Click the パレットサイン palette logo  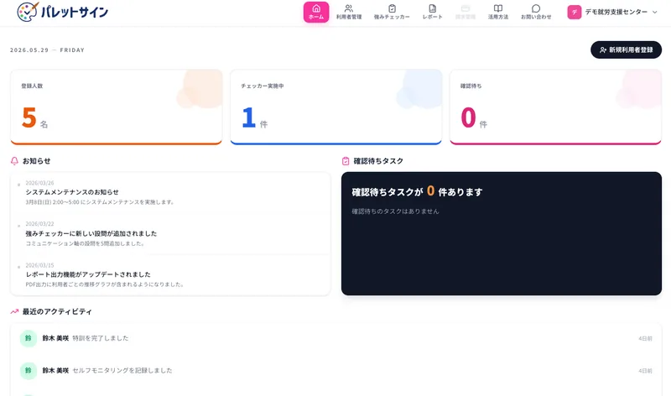pos(62,12)
